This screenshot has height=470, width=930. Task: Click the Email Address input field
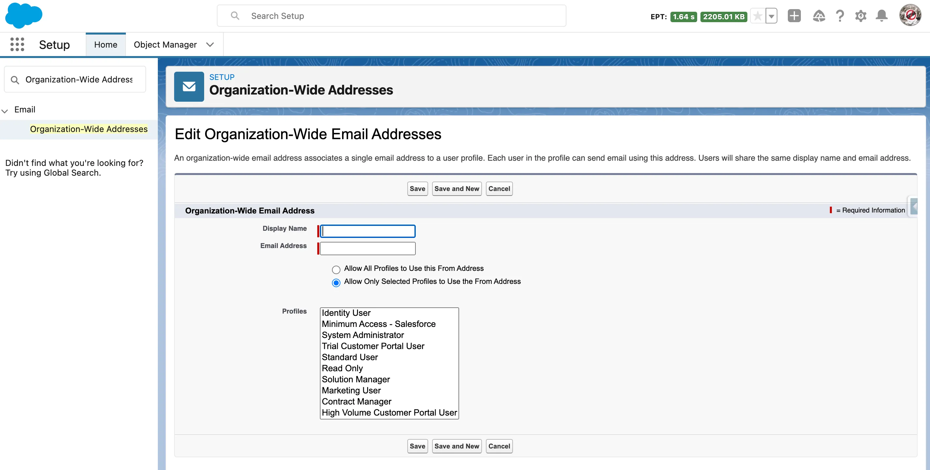pos(367,248)
